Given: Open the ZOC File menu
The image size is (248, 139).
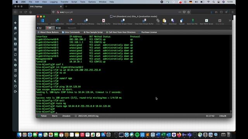Looking at the screenshot, I should [x=30, y=2].
